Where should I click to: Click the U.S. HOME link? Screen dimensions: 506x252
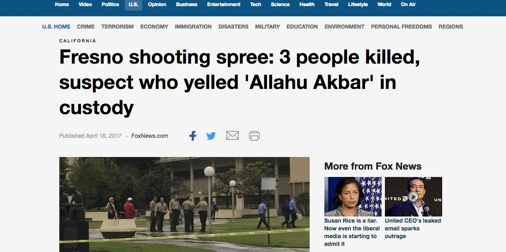(56, 27)
